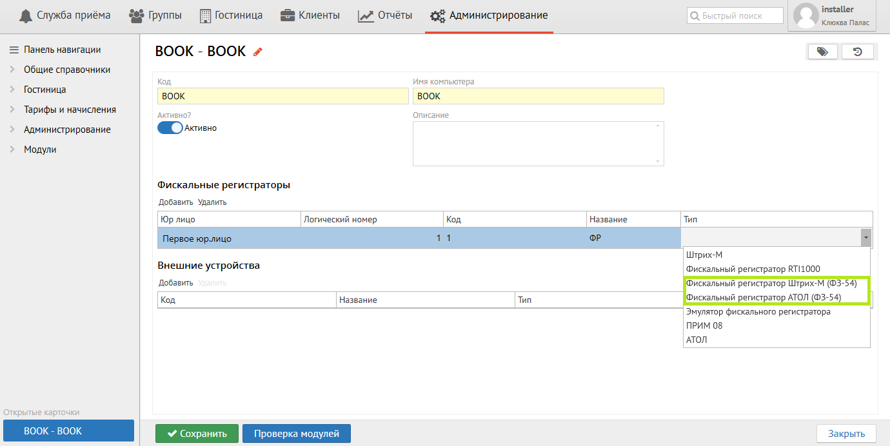Open the BOOK - BOOK open card

(68, 431)
